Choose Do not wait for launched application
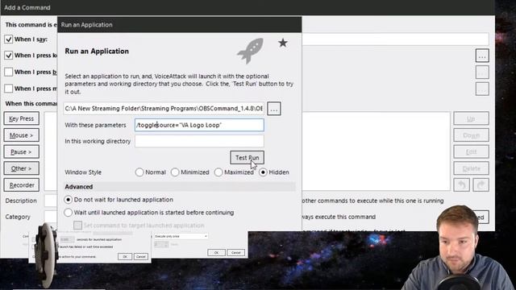 pos(68,200)
